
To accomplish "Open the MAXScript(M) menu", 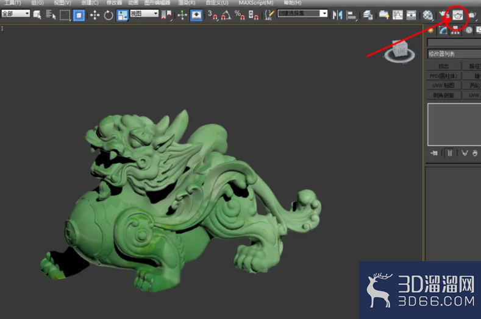I will tap(256, 3).
